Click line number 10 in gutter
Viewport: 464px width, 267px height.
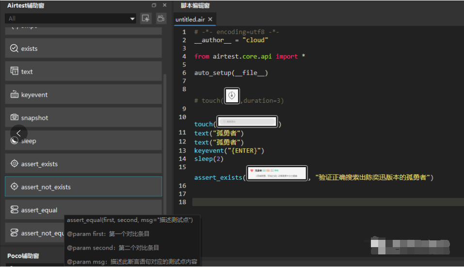click(182, 117)
